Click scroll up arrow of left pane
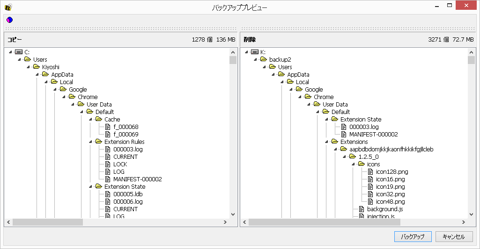Image resolution: width=480 pixels, height=249 pixels. 233,52
